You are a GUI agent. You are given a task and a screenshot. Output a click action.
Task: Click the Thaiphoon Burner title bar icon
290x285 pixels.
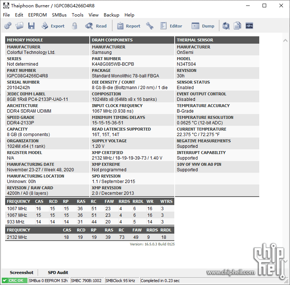[x=6, y=6]
